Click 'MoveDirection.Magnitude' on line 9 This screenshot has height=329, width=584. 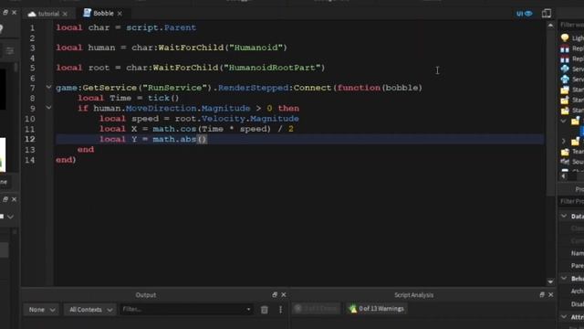[x=188, y=109]
